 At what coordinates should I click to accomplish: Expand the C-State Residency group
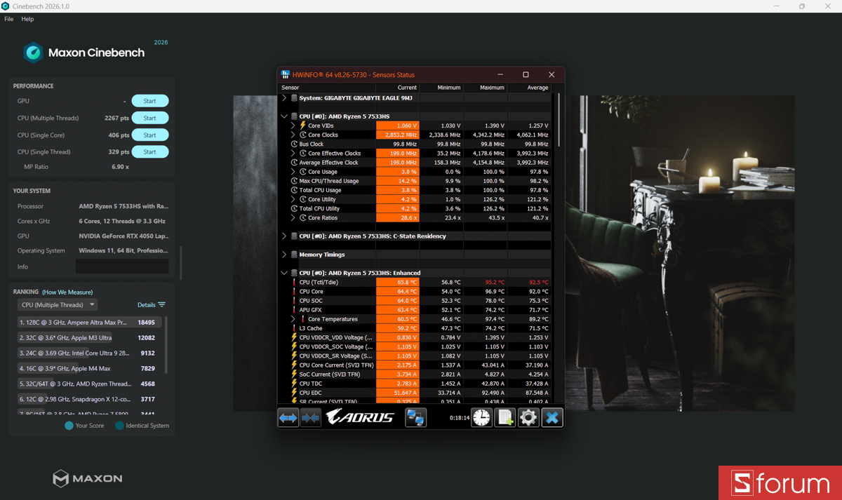(284, 236)
